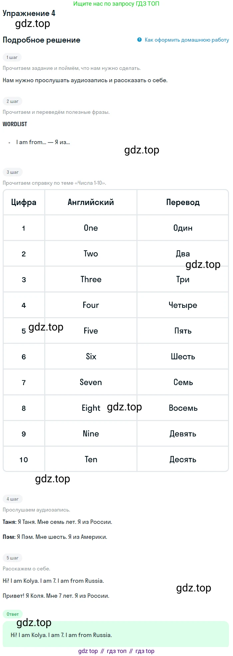
Task: Click the '5 шаг' step badge
Action: point(13,558)
